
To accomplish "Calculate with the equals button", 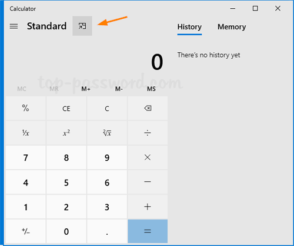I will point(148,231).
